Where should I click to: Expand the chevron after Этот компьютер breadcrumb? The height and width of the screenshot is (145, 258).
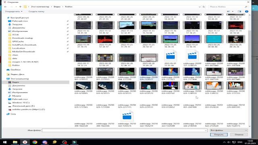tap(51, 7)
